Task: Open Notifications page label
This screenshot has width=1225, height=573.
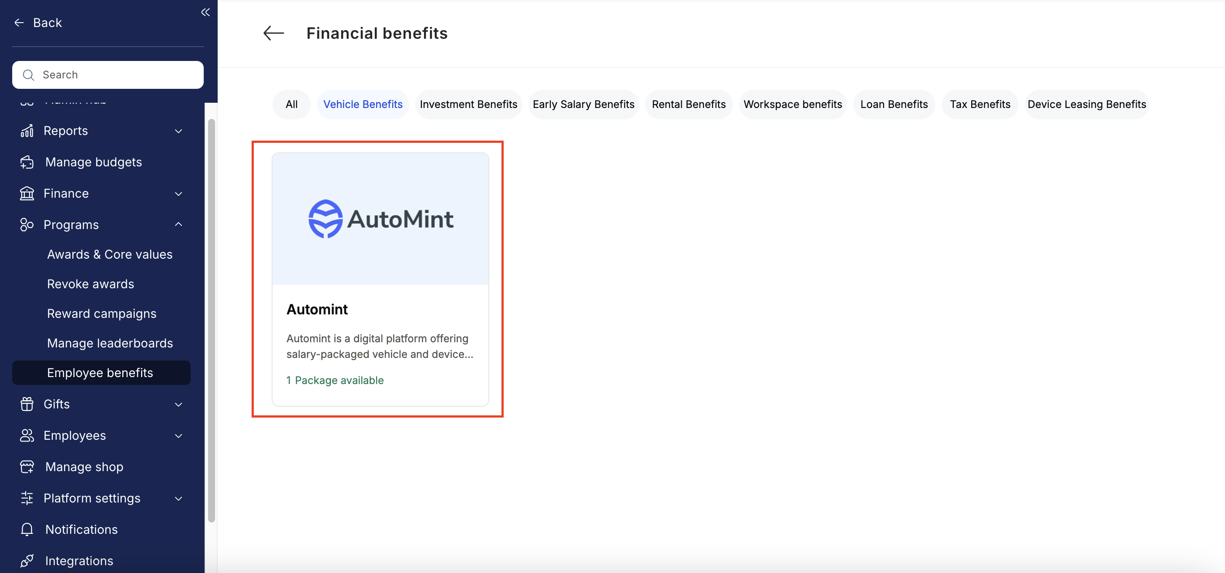Action: (x=81, y=530)
